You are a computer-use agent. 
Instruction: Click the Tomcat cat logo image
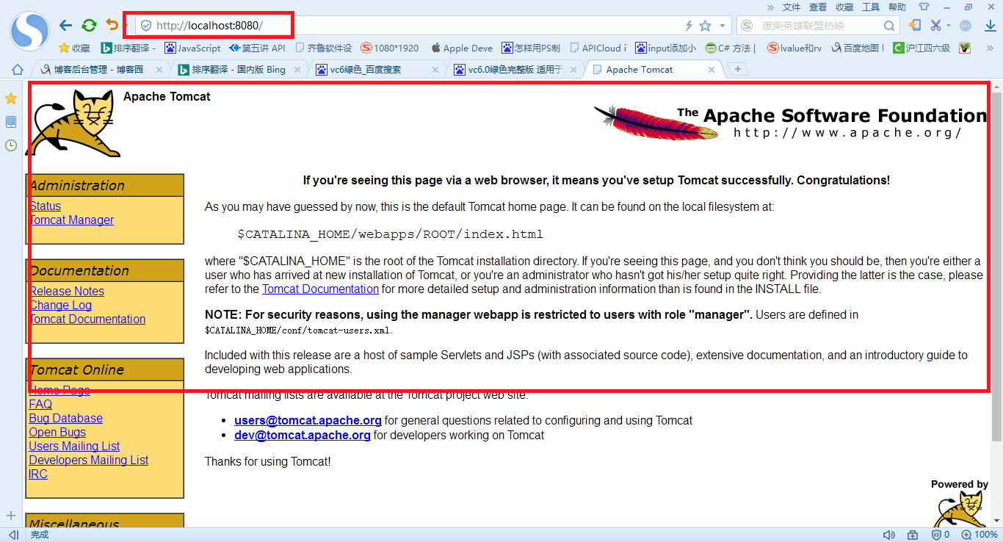tap(73, 123)
